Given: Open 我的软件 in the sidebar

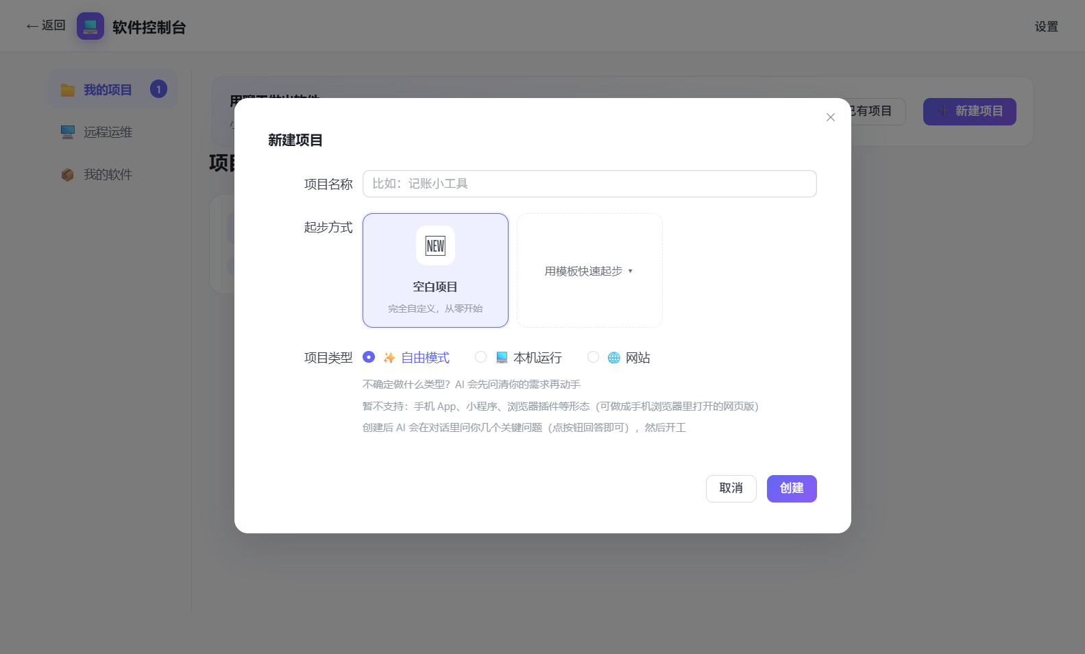Looking at the screenshot, I should click(112, 174).
